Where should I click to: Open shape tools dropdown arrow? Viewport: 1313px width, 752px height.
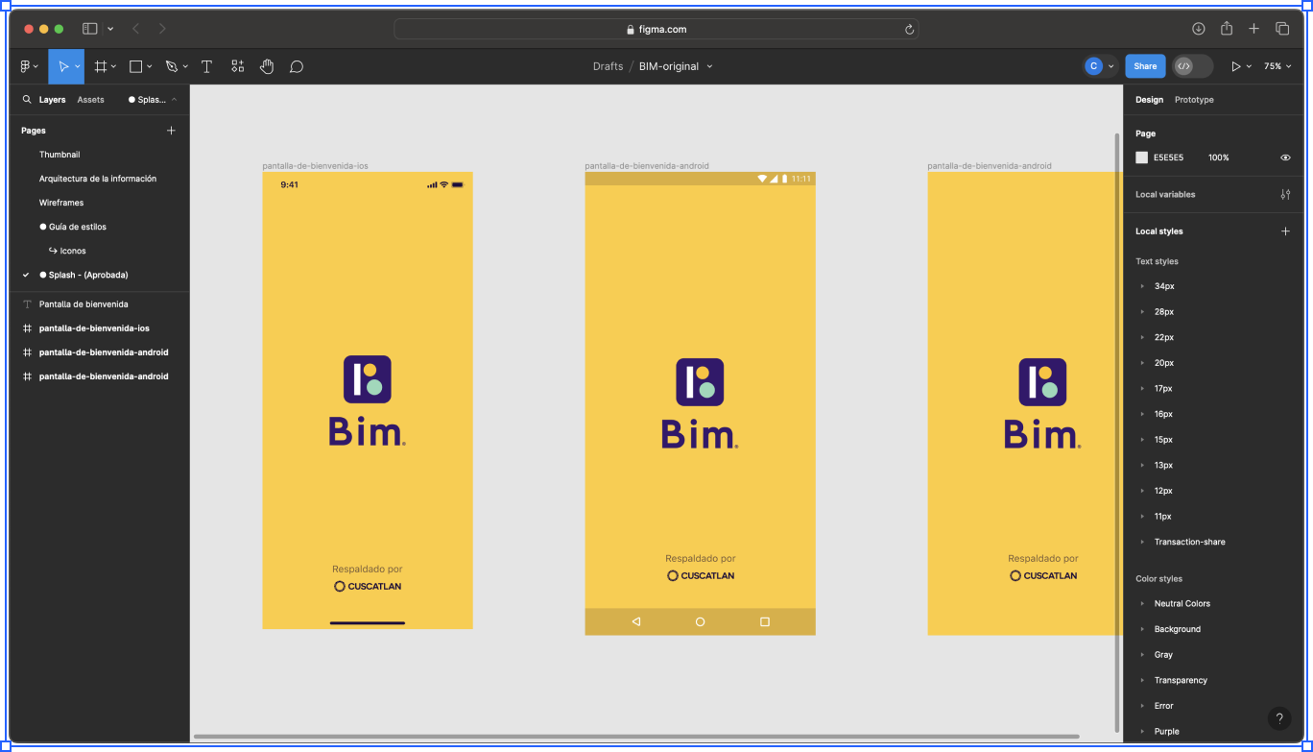point(150,66)
